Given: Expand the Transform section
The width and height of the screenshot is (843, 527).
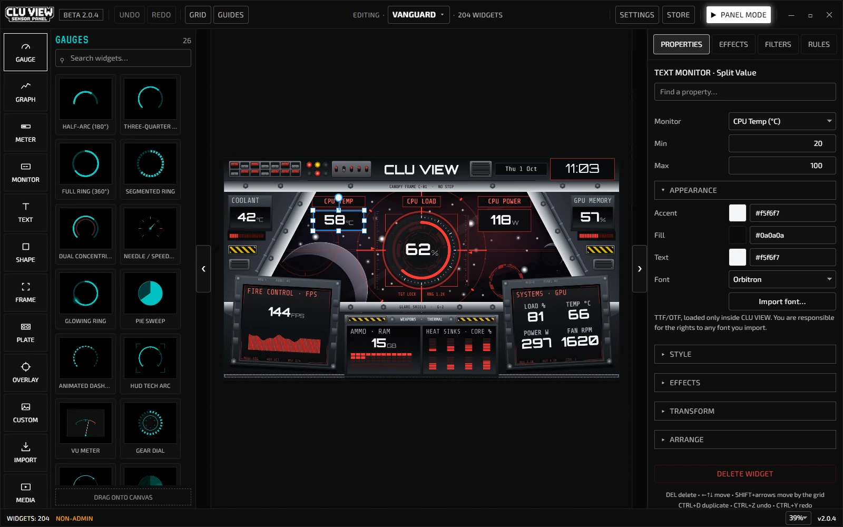Looking at the screenshot, I should click(745, 411).
